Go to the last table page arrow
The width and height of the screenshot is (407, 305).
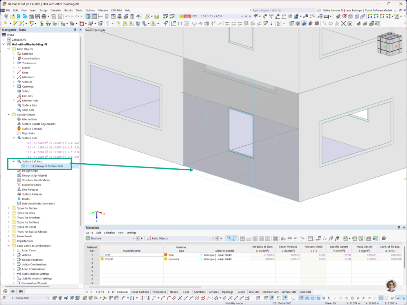coord(113,292)
